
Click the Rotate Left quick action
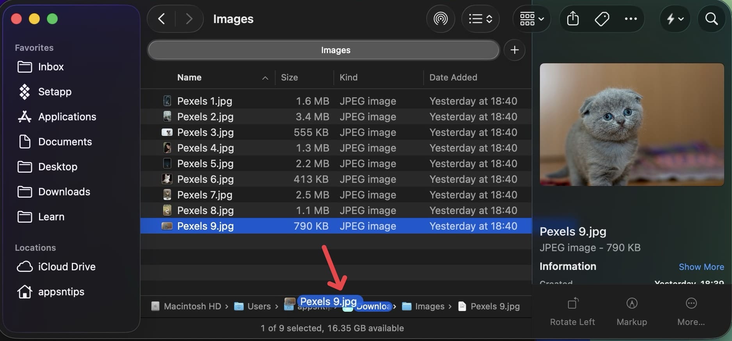coord(572,311)
